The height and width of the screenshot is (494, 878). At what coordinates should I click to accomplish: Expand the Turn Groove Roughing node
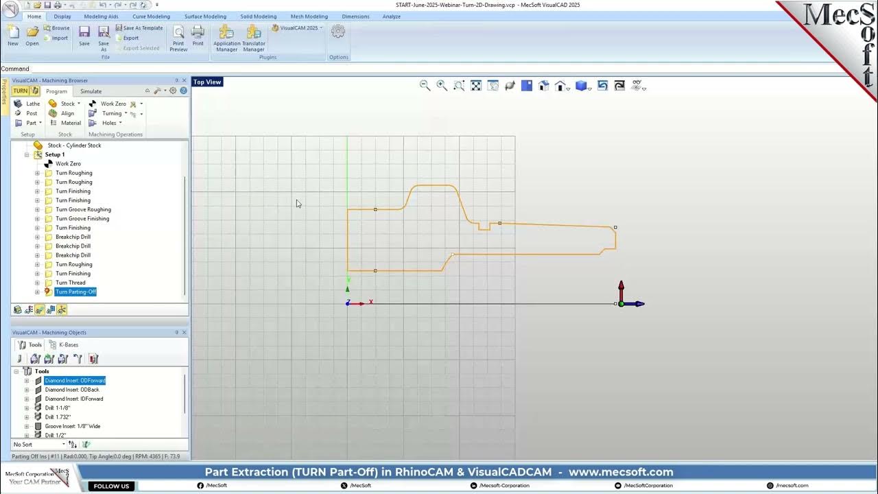[x=37, y=209]
